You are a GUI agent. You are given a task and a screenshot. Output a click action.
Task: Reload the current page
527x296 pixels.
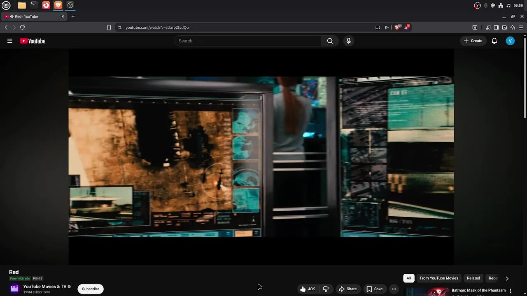22,27
